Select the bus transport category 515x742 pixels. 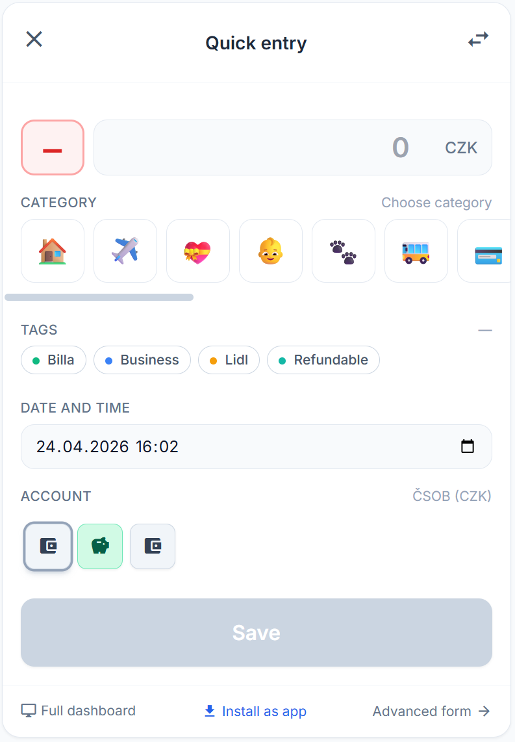coord(416,251)
